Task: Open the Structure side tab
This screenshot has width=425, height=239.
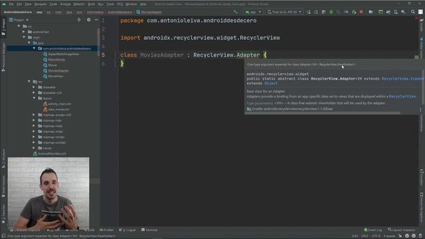Action: click(3, 158)
